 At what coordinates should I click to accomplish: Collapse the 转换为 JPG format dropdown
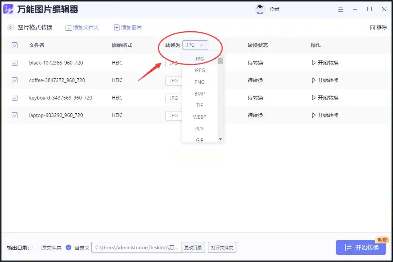(x=195, y=45)
